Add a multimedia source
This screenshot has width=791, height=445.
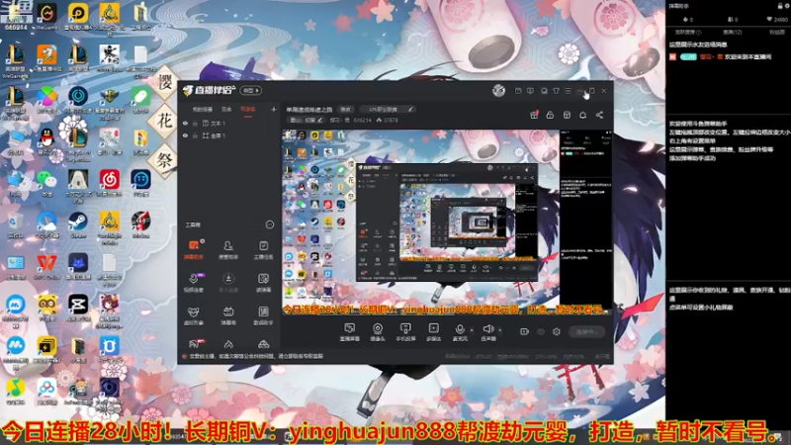tap(433, 332)
